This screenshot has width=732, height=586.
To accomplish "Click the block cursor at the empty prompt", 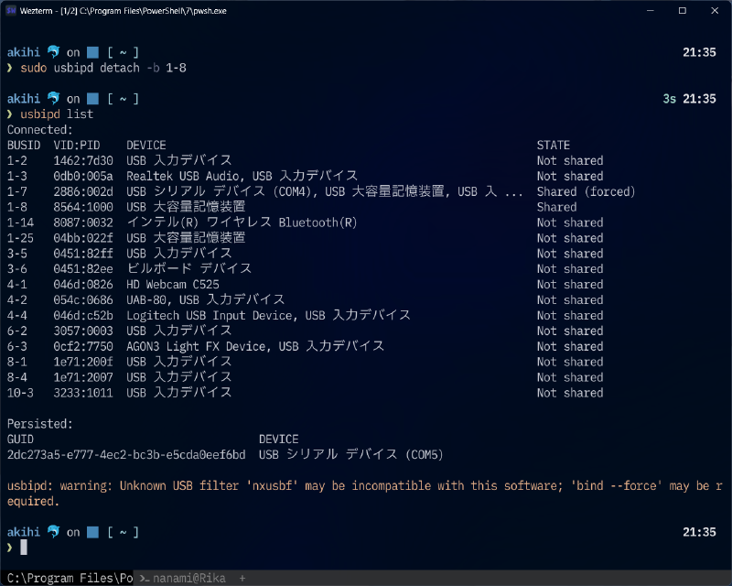I will (x=23, y=547).
